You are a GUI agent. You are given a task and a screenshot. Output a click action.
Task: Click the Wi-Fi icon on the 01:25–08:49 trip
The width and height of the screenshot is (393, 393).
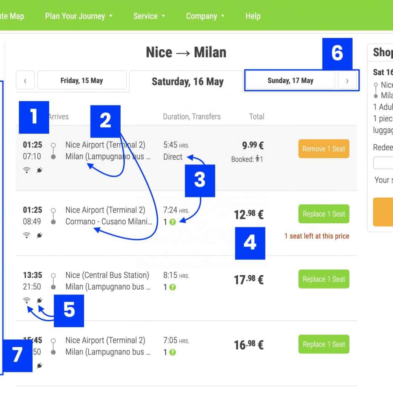click(x=26, y=235)
